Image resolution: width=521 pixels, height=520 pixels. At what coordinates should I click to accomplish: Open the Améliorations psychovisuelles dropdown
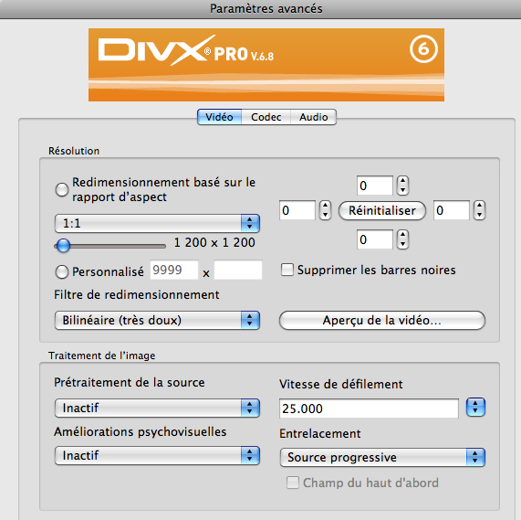[157, 455]
